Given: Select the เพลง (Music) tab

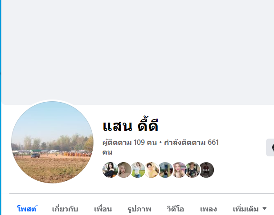Looking at the screenshot, I should click(209, 209).
